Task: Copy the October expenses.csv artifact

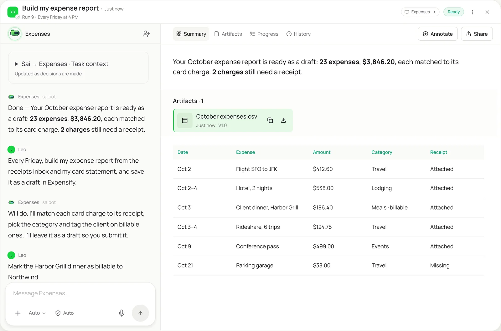Action: pyautogui.click(x=270, y=120)
